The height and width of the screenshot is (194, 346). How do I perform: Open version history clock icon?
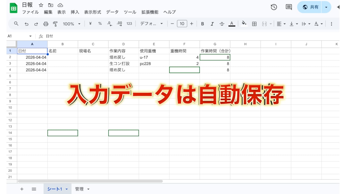point(274,7)
